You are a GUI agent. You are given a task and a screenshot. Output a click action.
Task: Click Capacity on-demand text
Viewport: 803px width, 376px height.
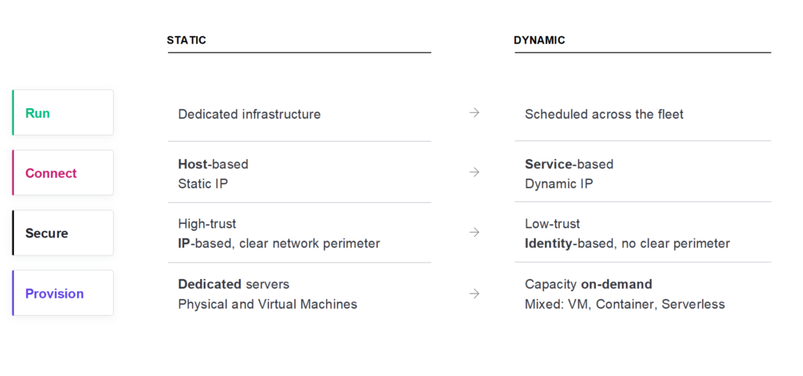coord(588,284)
